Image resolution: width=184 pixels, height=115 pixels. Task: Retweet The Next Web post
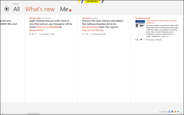pyautogui.click(x=36, y=34)
